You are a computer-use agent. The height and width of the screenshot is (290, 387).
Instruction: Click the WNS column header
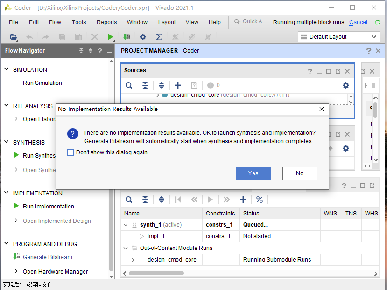(330, 214)
